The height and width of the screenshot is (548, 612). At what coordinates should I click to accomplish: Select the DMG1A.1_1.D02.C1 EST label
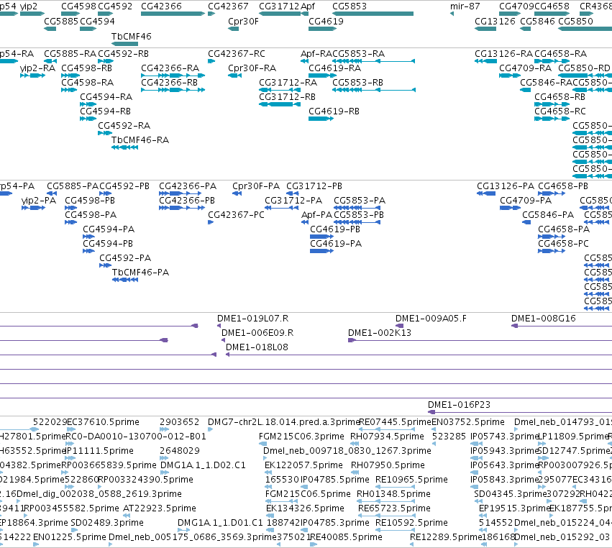click(x=203, y=465)
